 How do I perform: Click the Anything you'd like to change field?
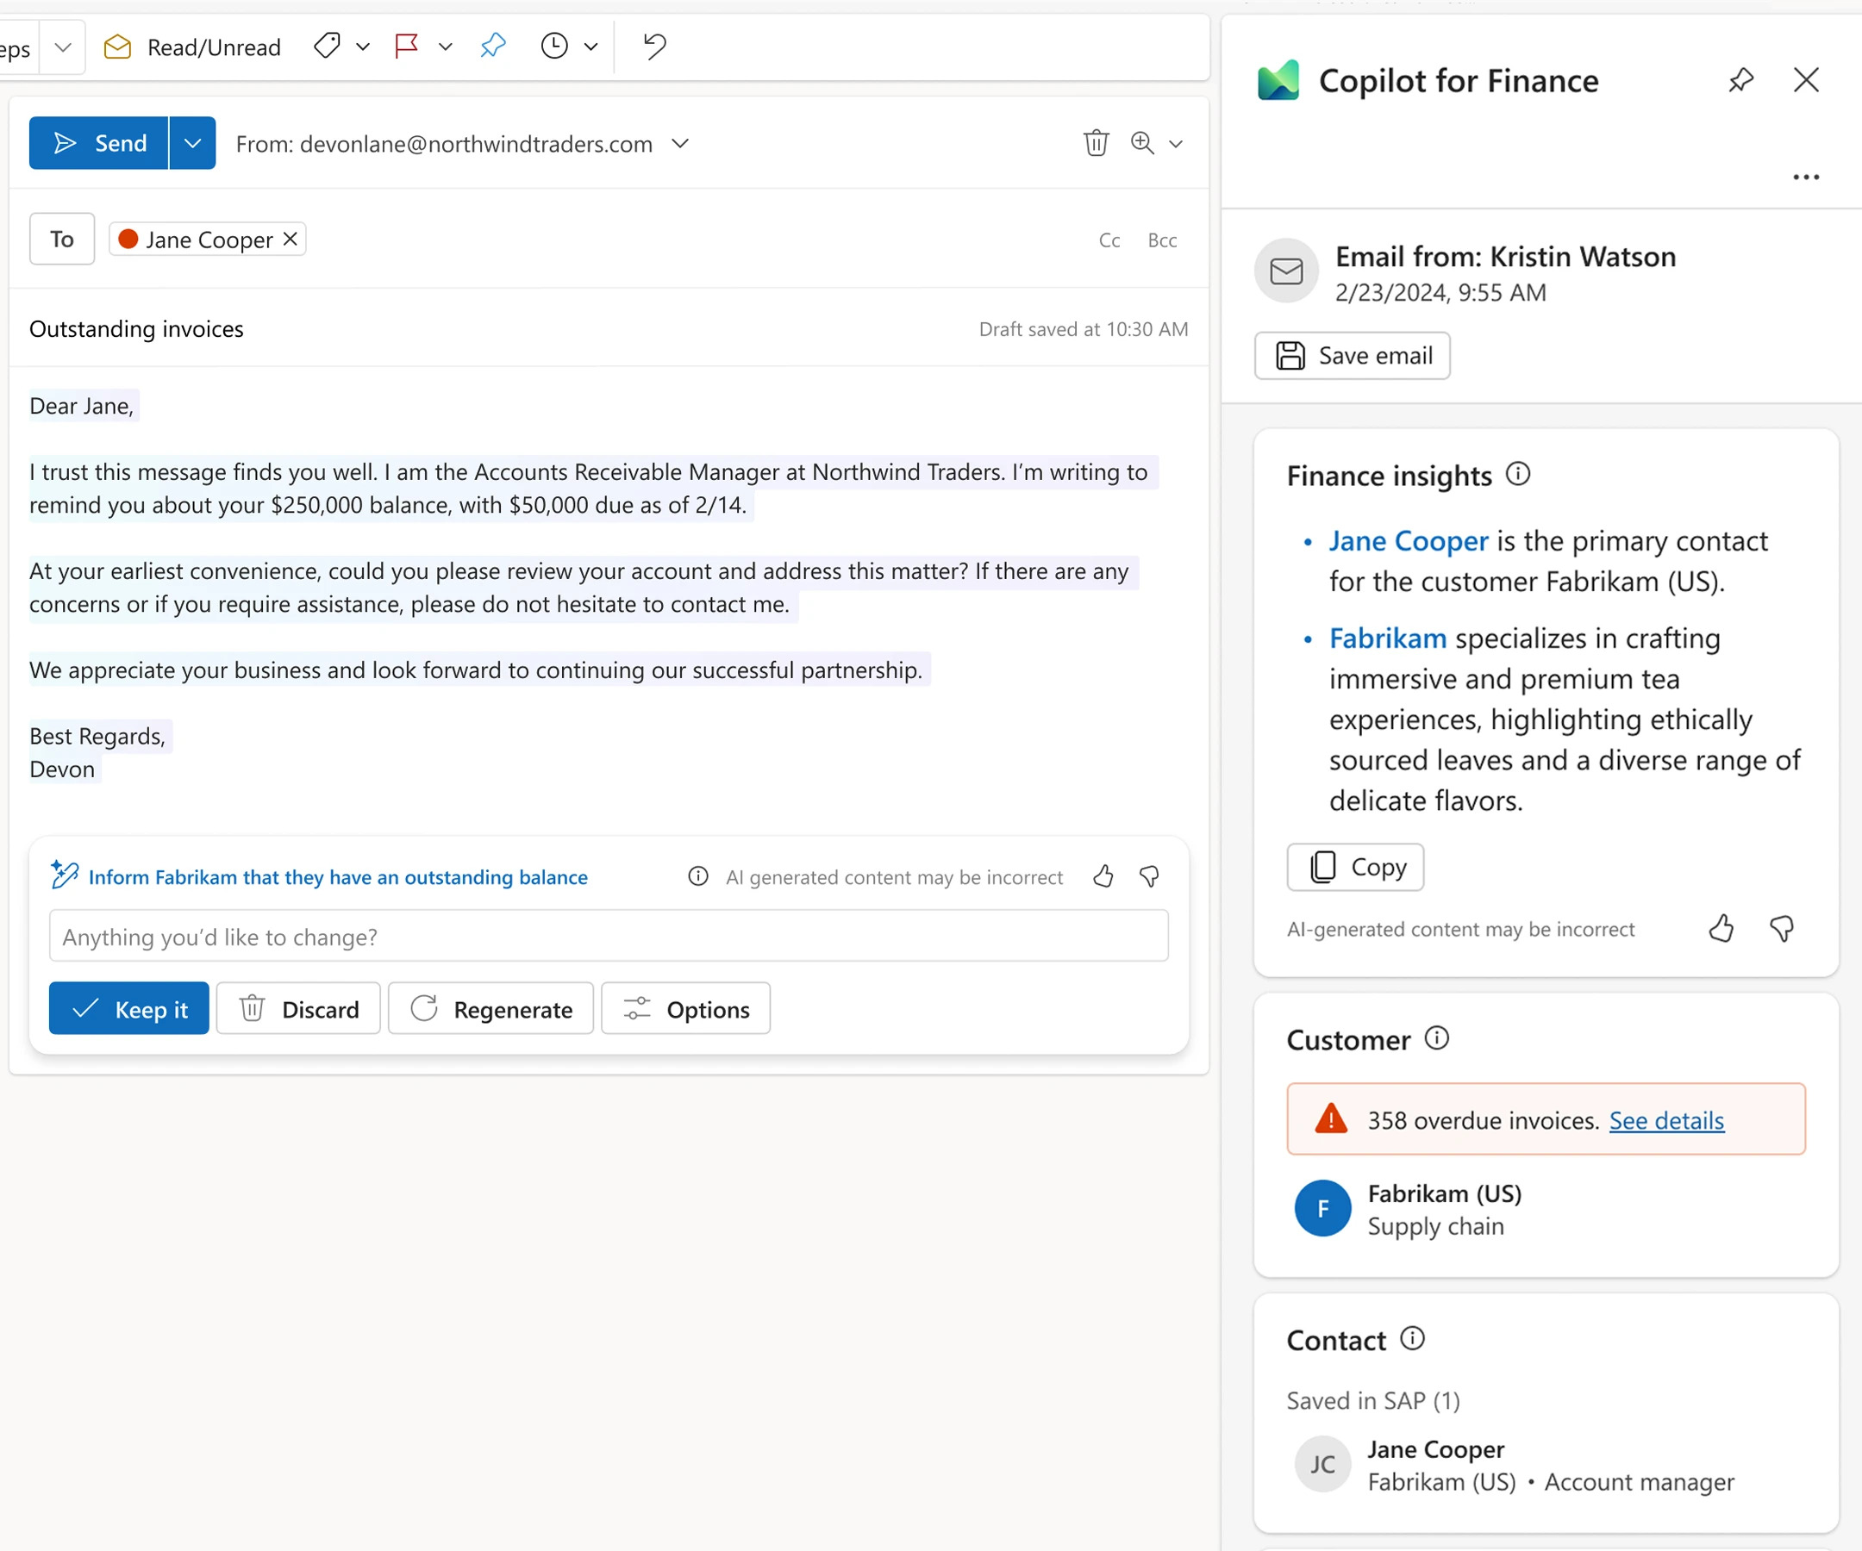click(609, 937)
